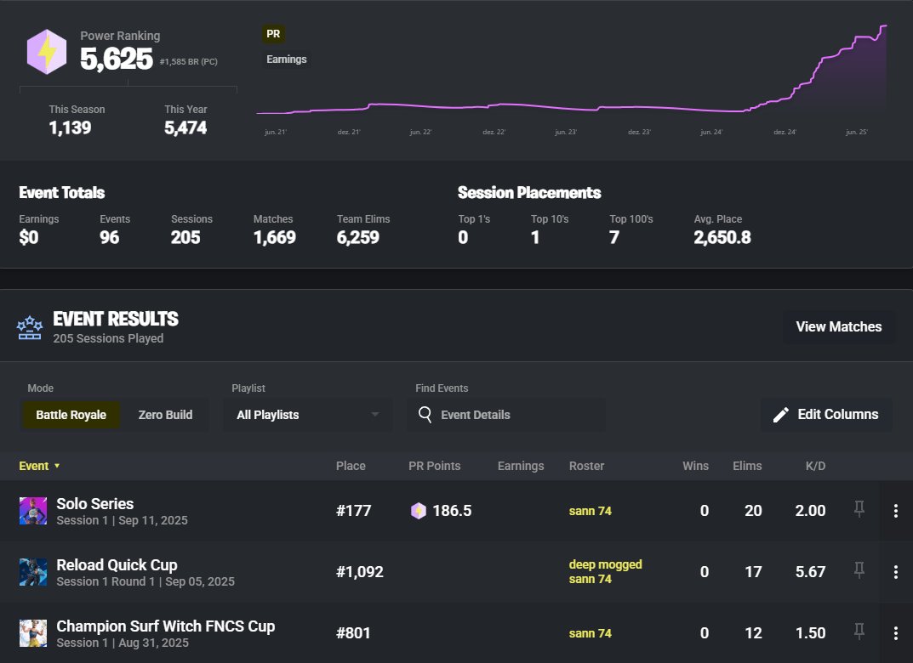
Task: Click PR points hexagon icon beside 186.5
Action: pyautogui.click(x=418, y=511)
